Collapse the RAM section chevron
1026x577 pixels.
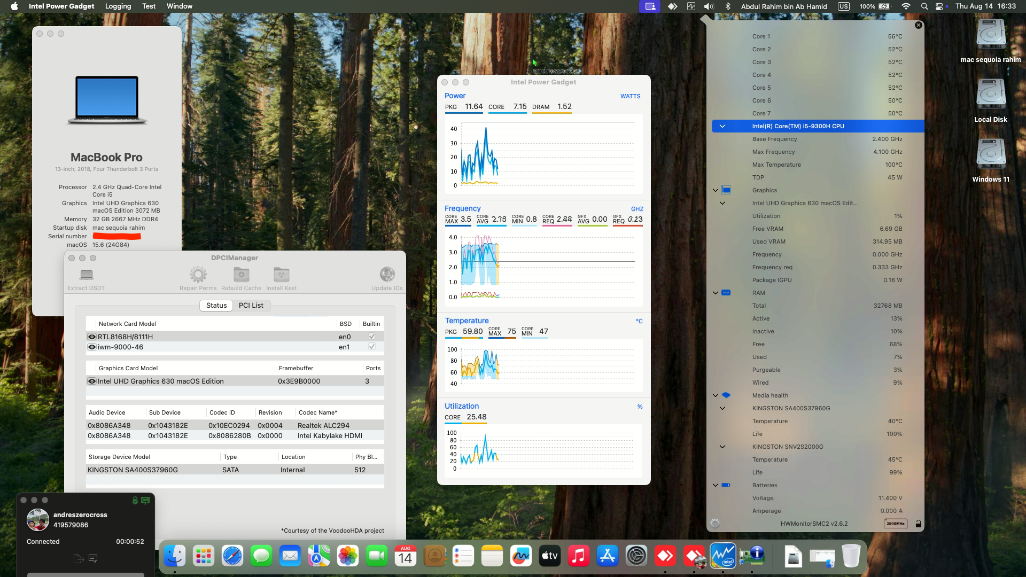[x=716, y=293]
